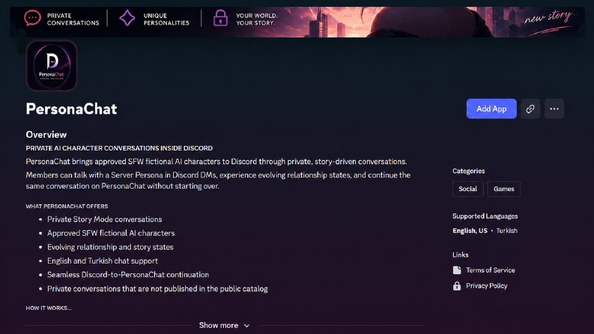This screenshot has height=334, width=594.
Task: Expand description with Show more
Action: coord(224,325)
